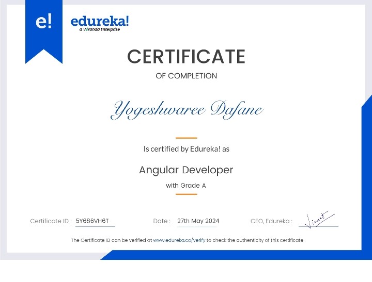This screenshot has height=282, width=372.
Task: Click the 'CEO, Edureka :' label
Action: tap(271, 221)
